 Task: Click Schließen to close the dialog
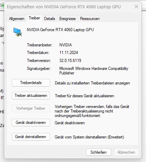(x=98, y=152)
